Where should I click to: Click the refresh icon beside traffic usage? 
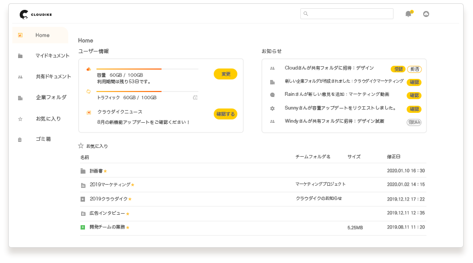(195, 98)
